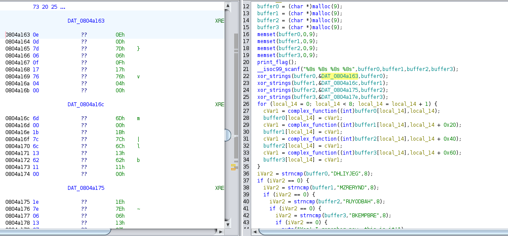Click address 0804a163 in the listing
Viewport: 508px width, 236px height.
(17, 34)
